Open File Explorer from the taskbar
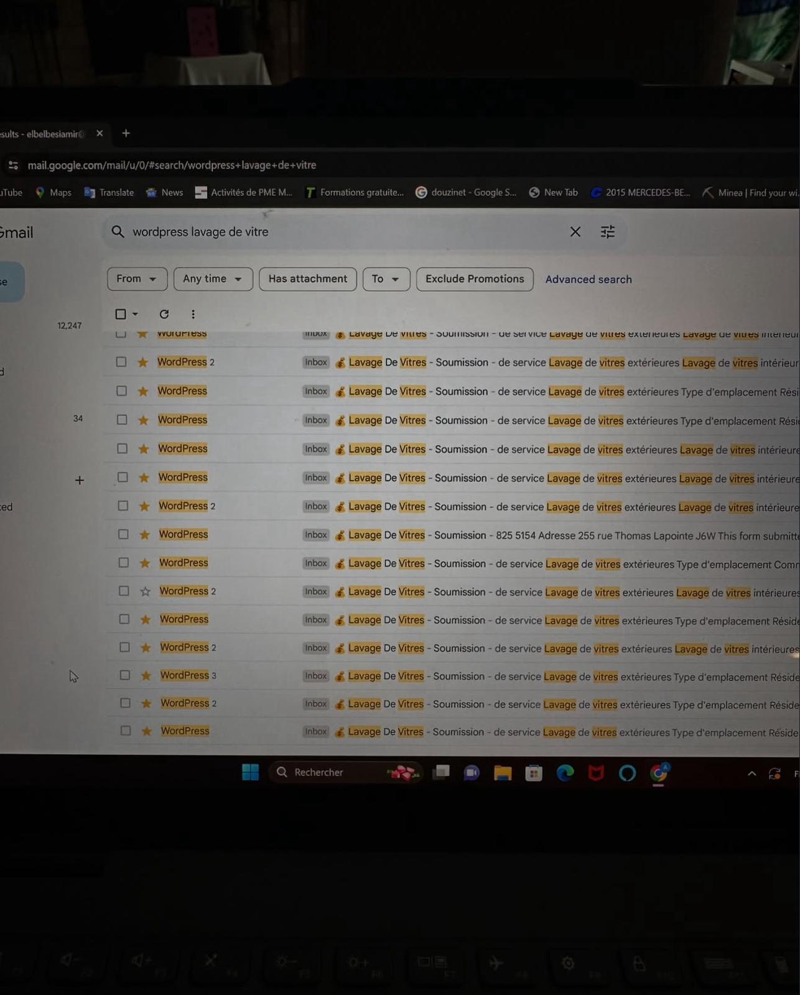Viewport: 800px width, 995px height. point(503,773)
